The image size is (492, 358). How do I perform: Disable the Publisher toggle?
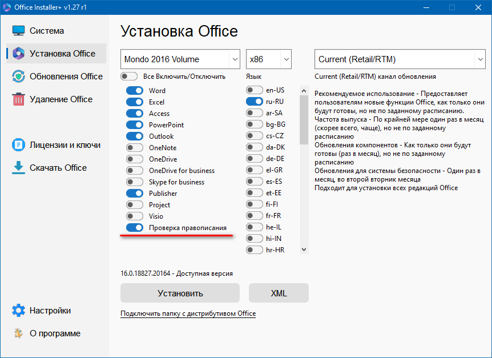click(135, 194)
